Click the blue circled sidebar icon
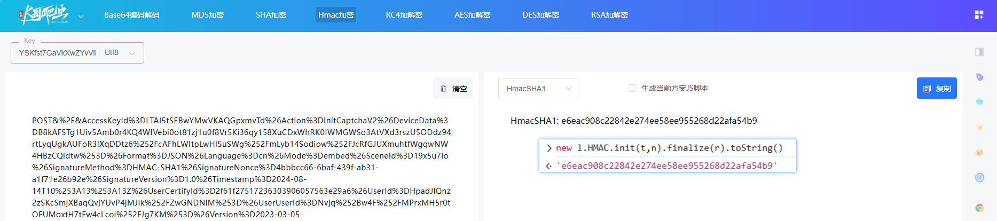This screenshot has width=997, height=221. [979, 178]
